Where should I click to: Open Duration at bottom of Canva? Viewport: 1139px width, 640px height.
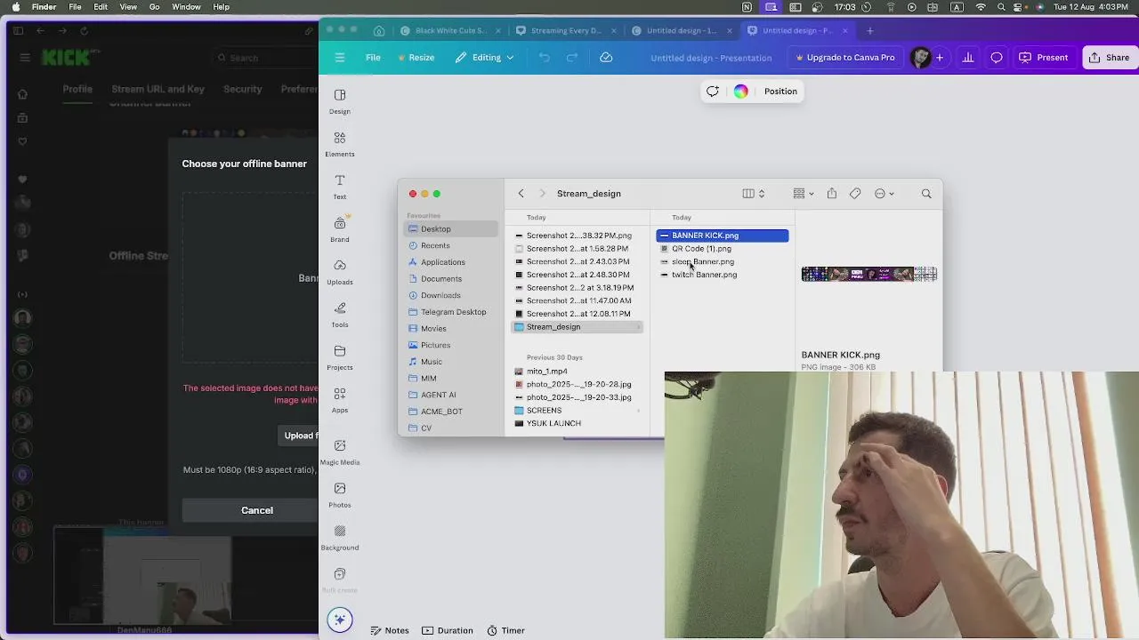coord(448,630)
